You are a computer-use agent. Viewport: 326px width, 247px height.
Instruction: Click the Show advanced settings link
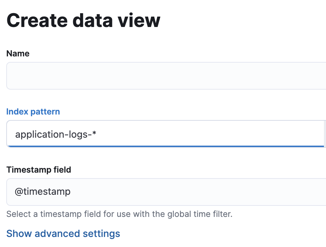coord(63,234)
